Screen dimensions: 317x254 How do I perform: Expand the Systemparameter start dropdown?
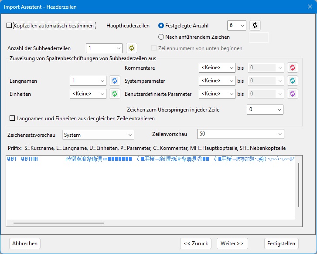coord(217,81)
